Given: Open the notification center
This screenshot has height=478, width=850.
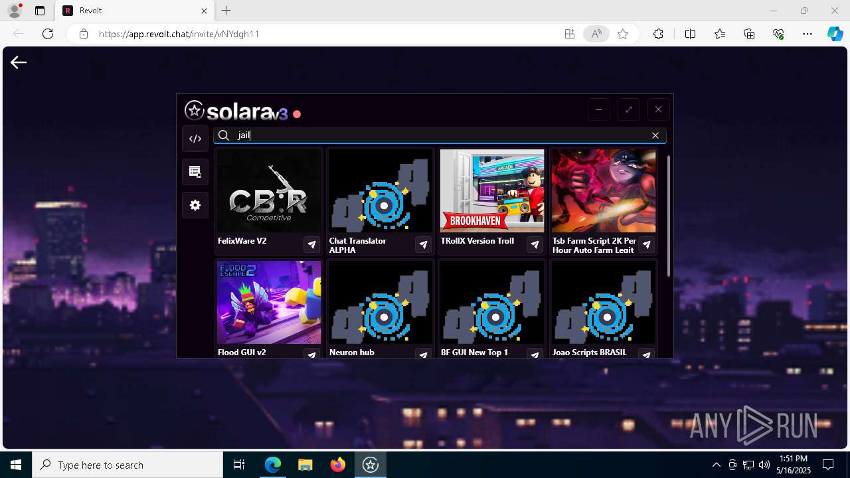Looking at the screenshot, I should (828, 465).
